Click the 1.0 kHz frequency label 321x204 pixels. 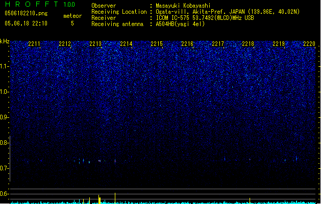point(4,92)
